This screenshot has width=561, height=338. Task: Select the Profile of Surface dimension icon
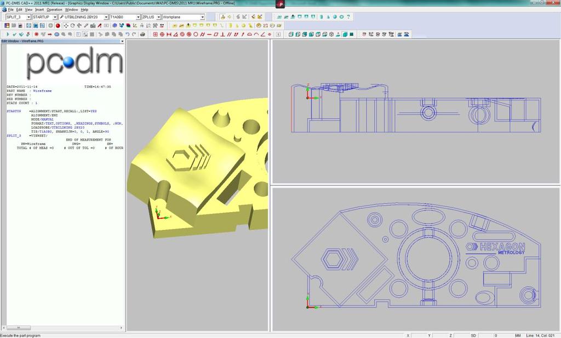[249, 34]
